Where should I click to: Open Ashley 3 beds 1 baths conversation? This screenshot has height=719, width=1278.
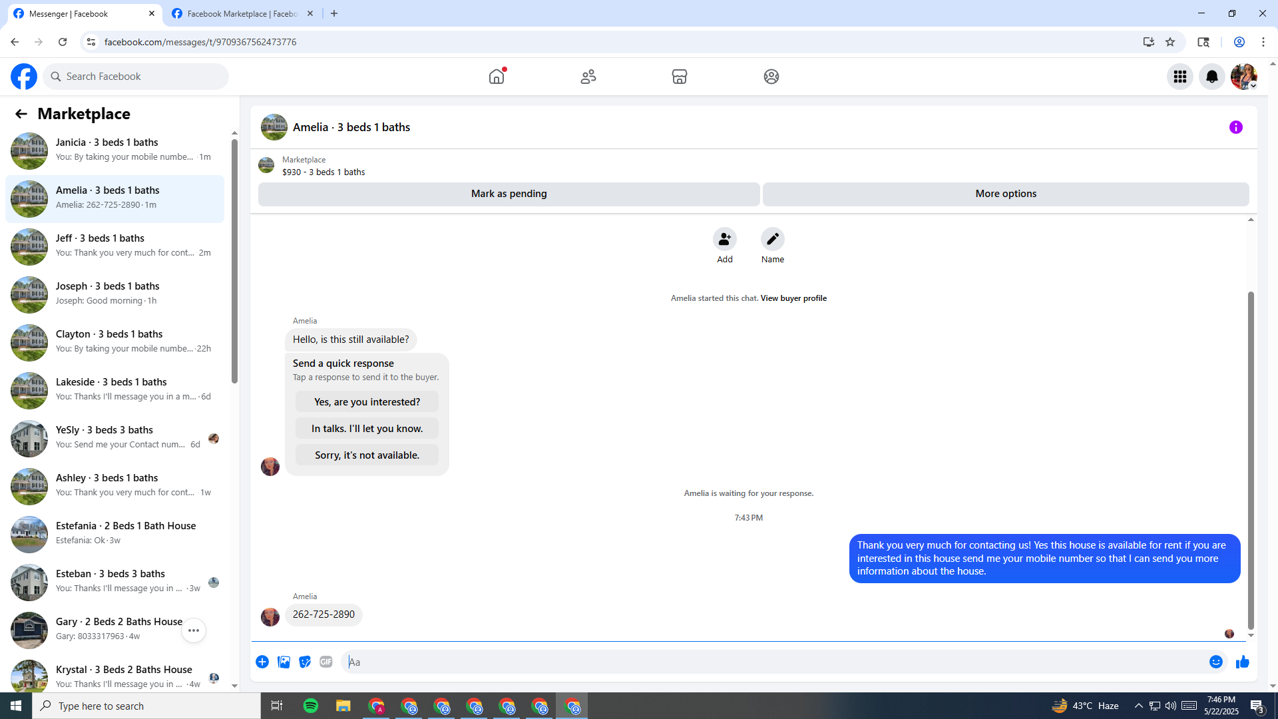(x=114, y=487)
